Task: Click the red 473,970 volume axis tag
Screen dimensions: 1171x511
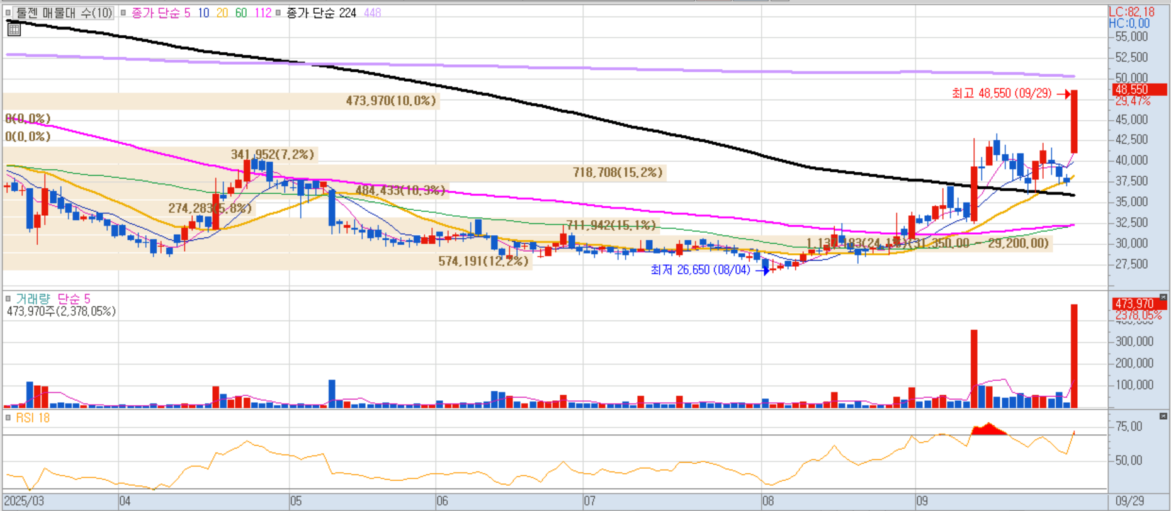Action: (1139, 304)
